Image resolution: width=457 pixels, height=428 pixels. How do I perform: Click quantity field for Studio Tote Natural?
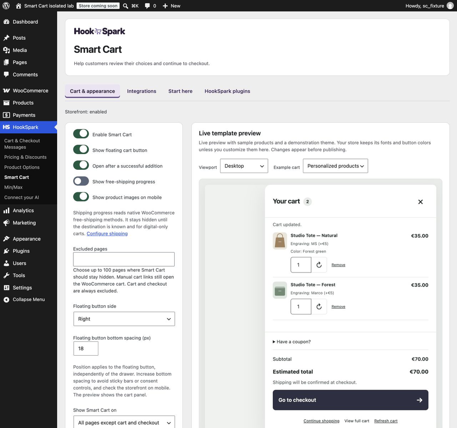(x=301, y=265)
